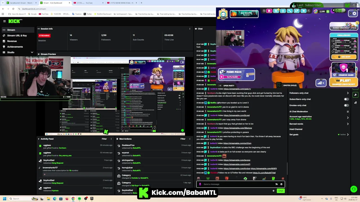Click shrimperino in Mod Actions list
Viewport: 360px width, 202px height.
click(x=127, y=160)
